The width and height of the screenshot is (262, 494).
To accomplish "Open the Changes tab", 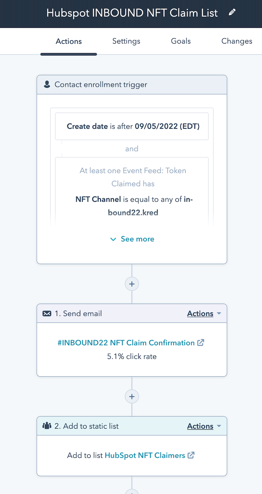I will click(x=236, y=41).
